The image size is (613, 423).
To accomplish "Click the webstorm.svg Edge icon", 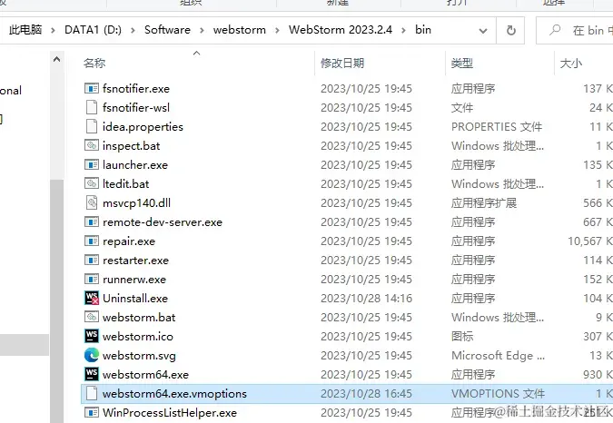I will [x=92, y=356].
